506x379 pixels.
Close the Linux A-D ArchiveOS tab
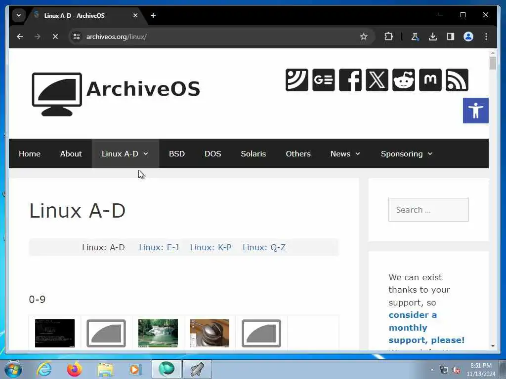135,15
